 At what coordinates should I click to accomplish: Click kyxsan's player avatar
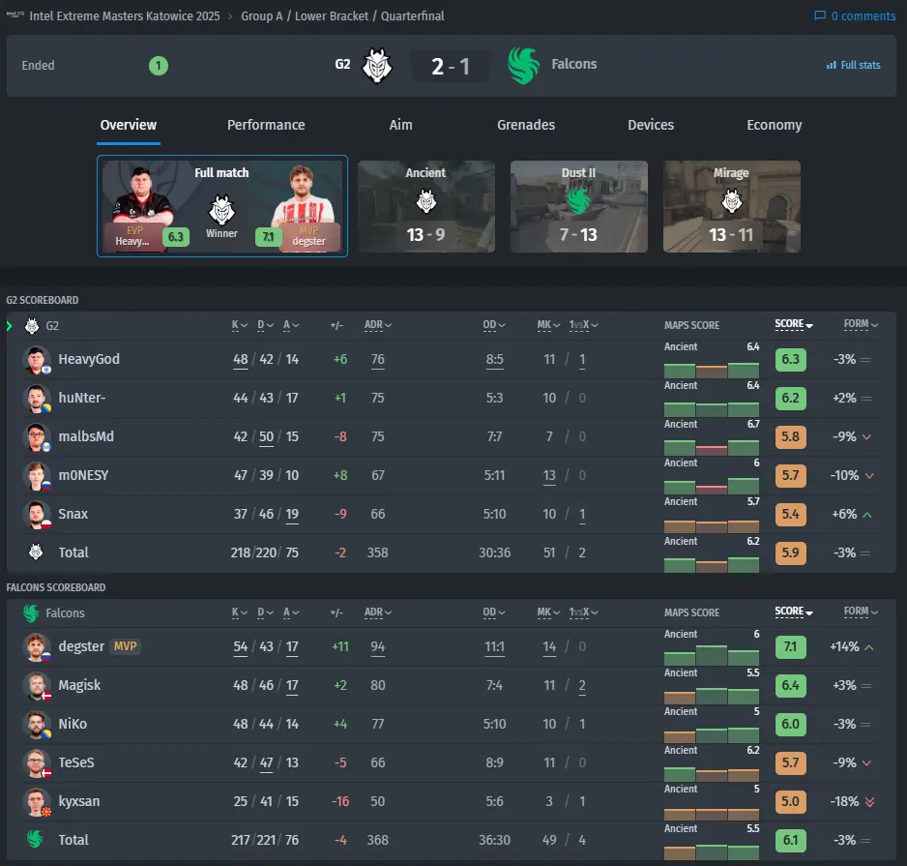click(x=37, y=802)
